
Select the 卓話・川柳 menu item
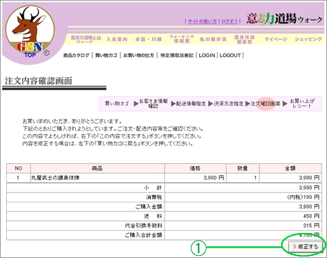click(148, 40)
